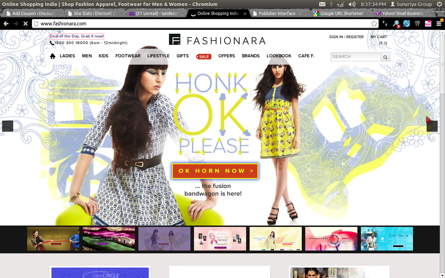Open the Clique Circle banner card
445x278 pixels.
pyautogui.click(x=100, y=272)
